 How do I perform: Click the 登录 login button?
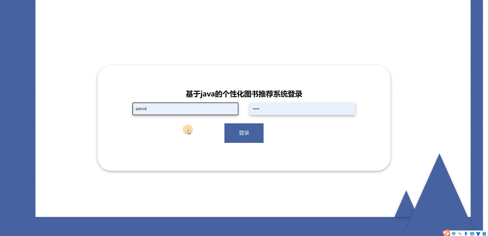(244, 133)
